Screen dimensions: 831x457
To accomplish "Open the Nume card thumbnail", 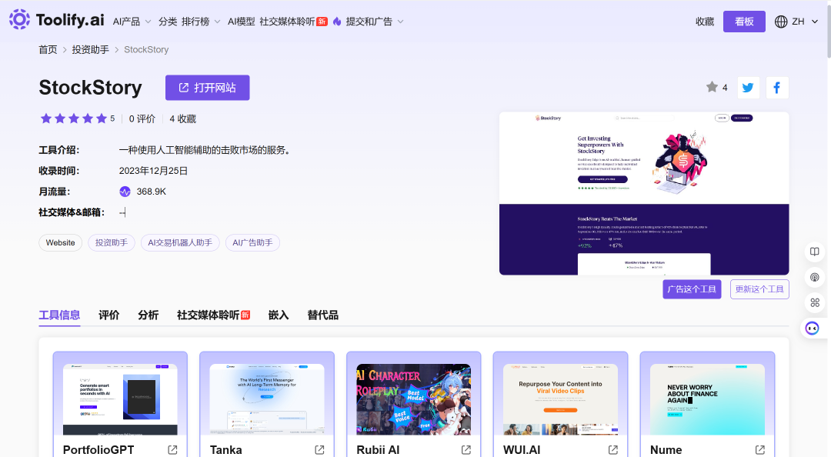I will (x=708, y=399).
